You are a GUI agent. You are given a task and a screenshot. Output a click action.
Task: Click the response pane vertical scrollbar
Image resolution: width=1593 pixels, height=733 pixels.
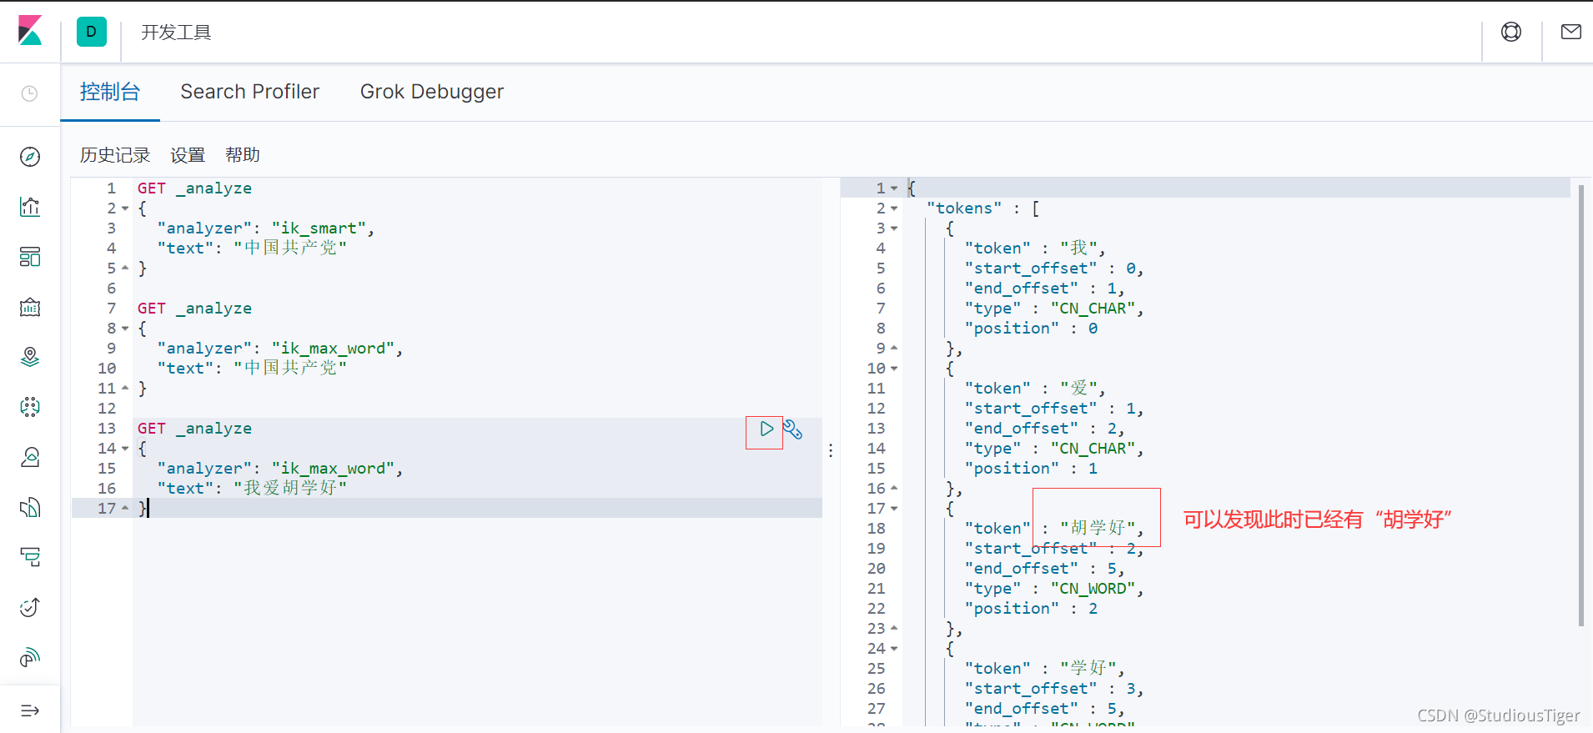pos(1580,404)
